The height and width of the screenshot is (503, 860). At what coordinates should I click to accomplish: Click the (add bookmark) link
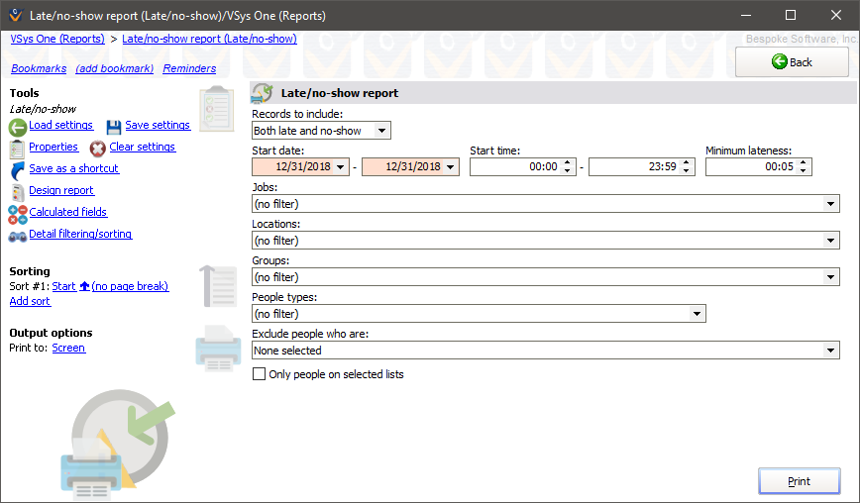pyautogui.click(x=115, y=68)
